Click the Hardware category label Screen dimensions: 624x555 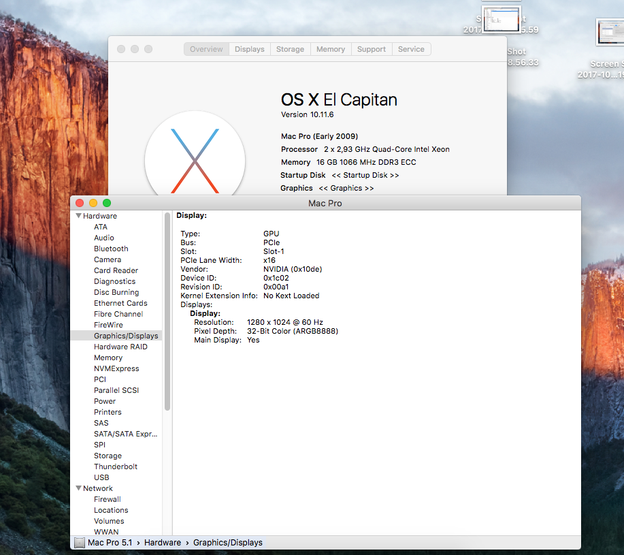(x=100, y=216)
